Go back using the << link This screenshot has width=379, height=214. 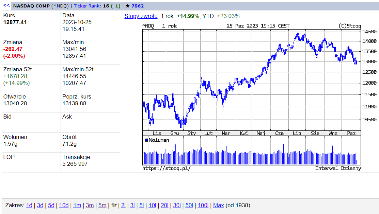pyautogui.click(x=6, y=5)
